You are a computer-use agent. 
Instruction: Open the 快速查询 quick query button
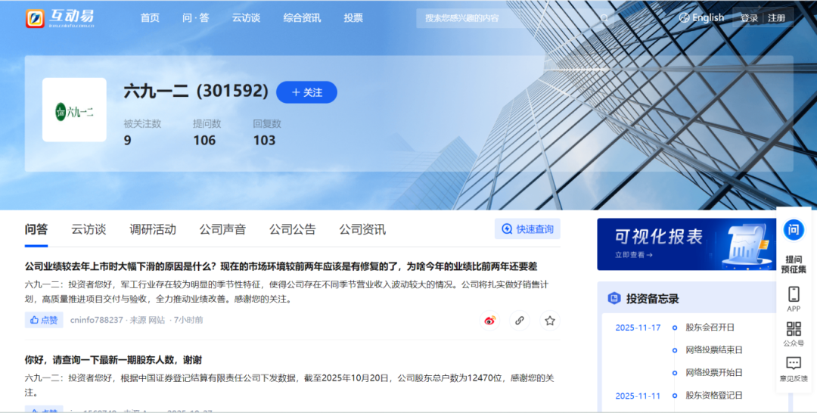click(527, 228)
